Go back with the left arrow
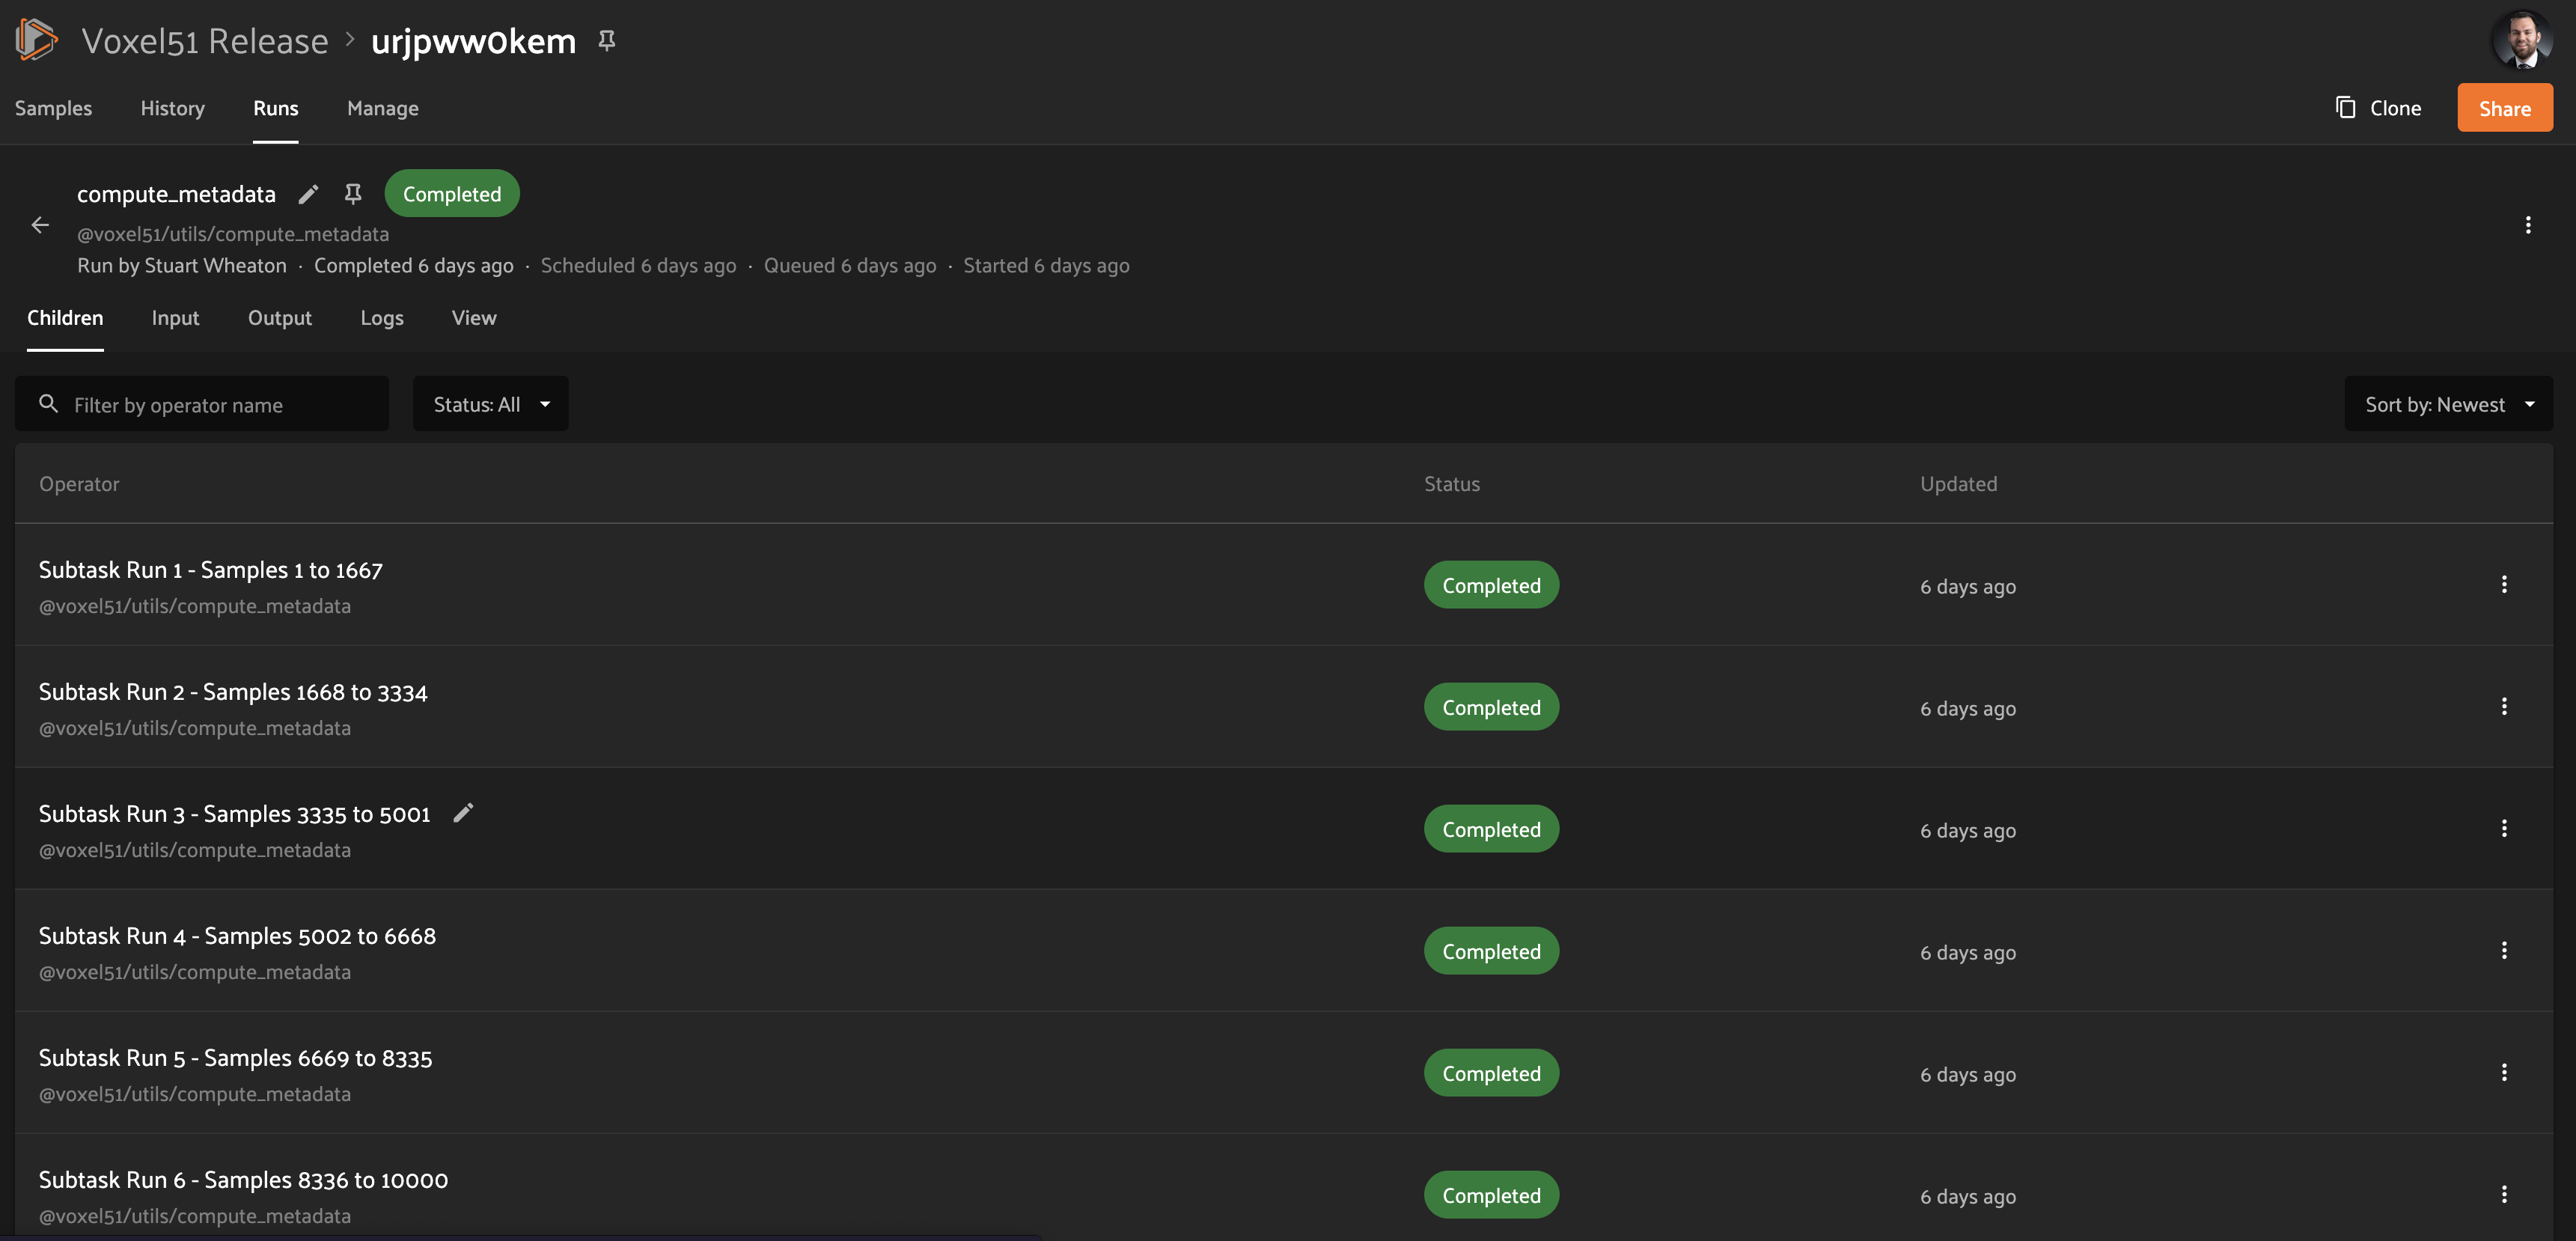The height and width of the screenshot is (1241, 2576). tap(40, 225)
